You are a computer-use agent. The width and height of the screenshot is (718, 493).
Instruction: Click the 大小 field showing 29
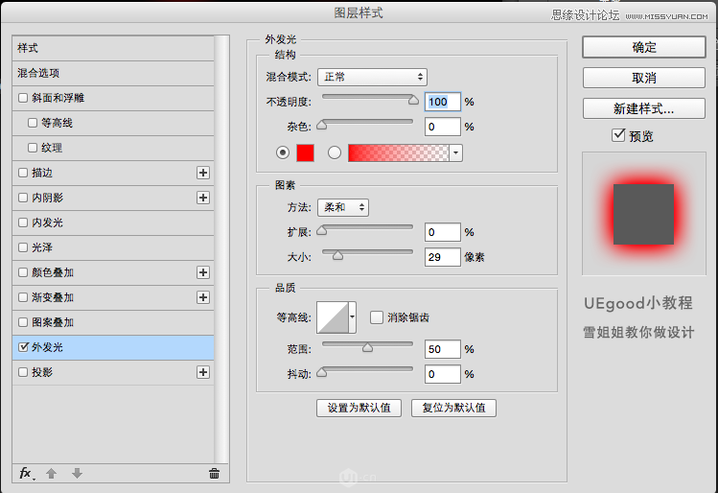tap(442, 257)
